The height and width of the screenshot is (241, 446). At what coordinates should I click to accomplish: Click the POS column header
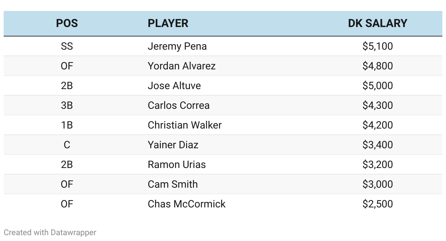[67, 23]
